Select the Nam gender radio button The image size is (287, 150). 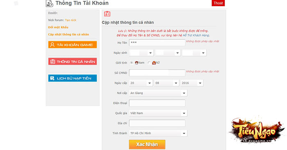[132, 63]
